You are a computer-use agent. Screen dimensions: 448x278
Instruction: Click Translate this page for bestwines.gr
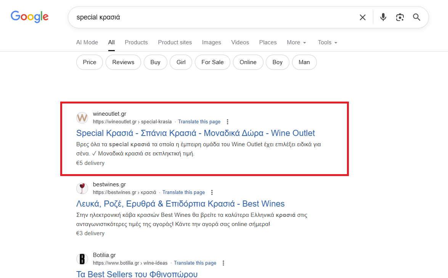point(183,192)
